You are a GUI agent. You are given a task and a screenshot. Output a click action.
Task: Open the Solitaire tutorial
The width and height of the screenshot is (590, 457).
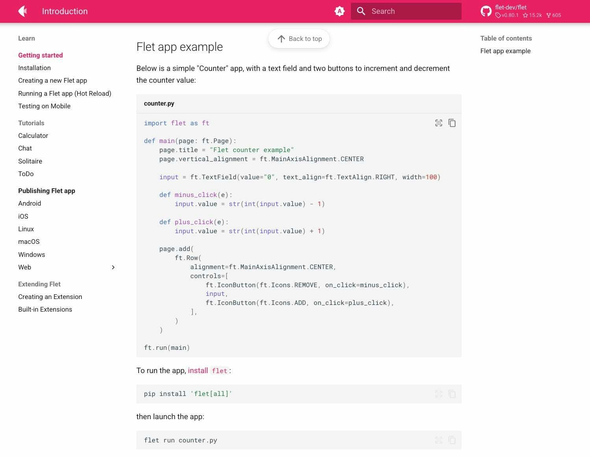coord(30,161)
